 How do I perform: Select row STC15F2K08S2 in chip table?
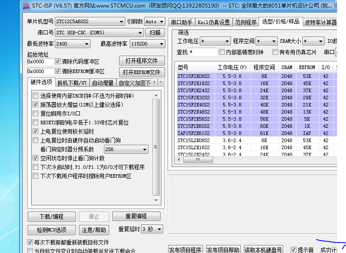coord(256,76)
